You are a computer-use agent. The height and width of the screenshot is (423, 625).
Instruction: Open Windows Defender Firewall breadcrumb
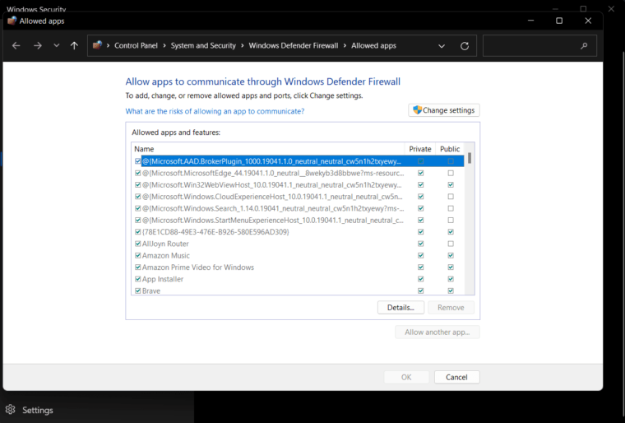click(x=294, y=45)
